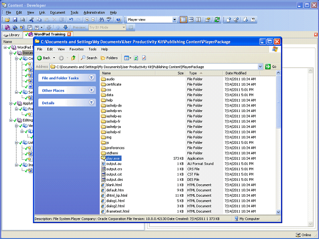Viewport: 319px width, 239px height.
Task: Select the WordPad Training tab
Action: 48,34
